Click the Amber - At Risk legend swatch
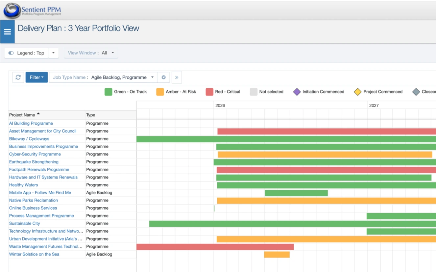Screen dimensions: 436x272 pos(160,92)
